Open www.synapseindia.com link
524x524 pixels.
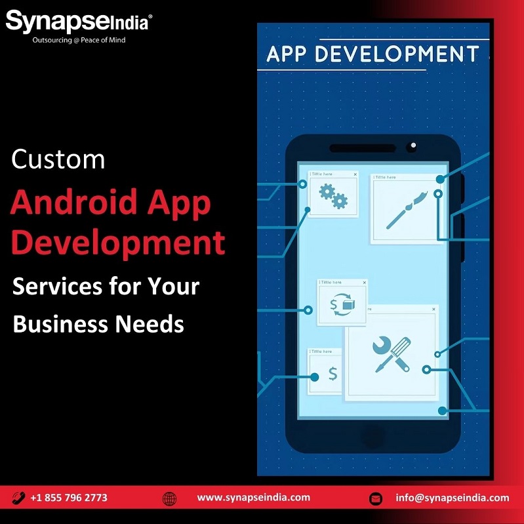pyautogui.click(x=254, y=497)
